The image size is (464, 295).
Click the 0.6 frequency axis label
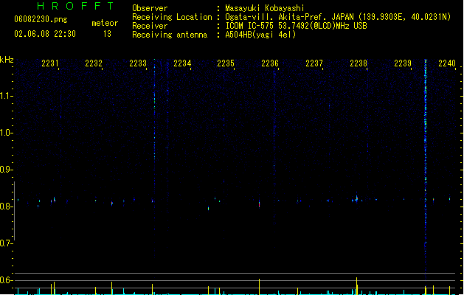[6, 280]
